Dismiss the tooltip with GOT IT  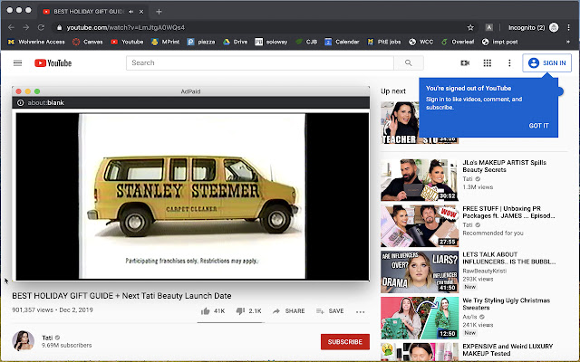538,126
